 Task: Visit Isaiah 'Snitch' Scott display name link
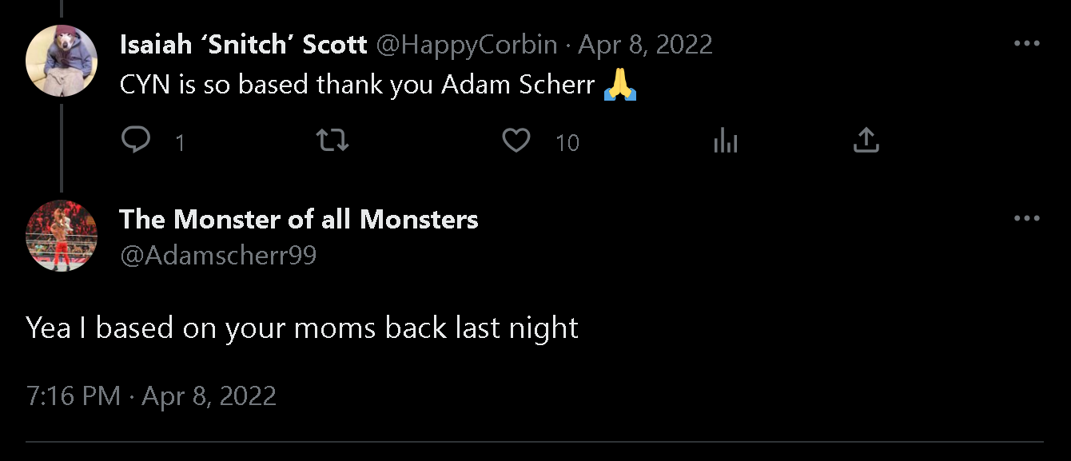243,45
